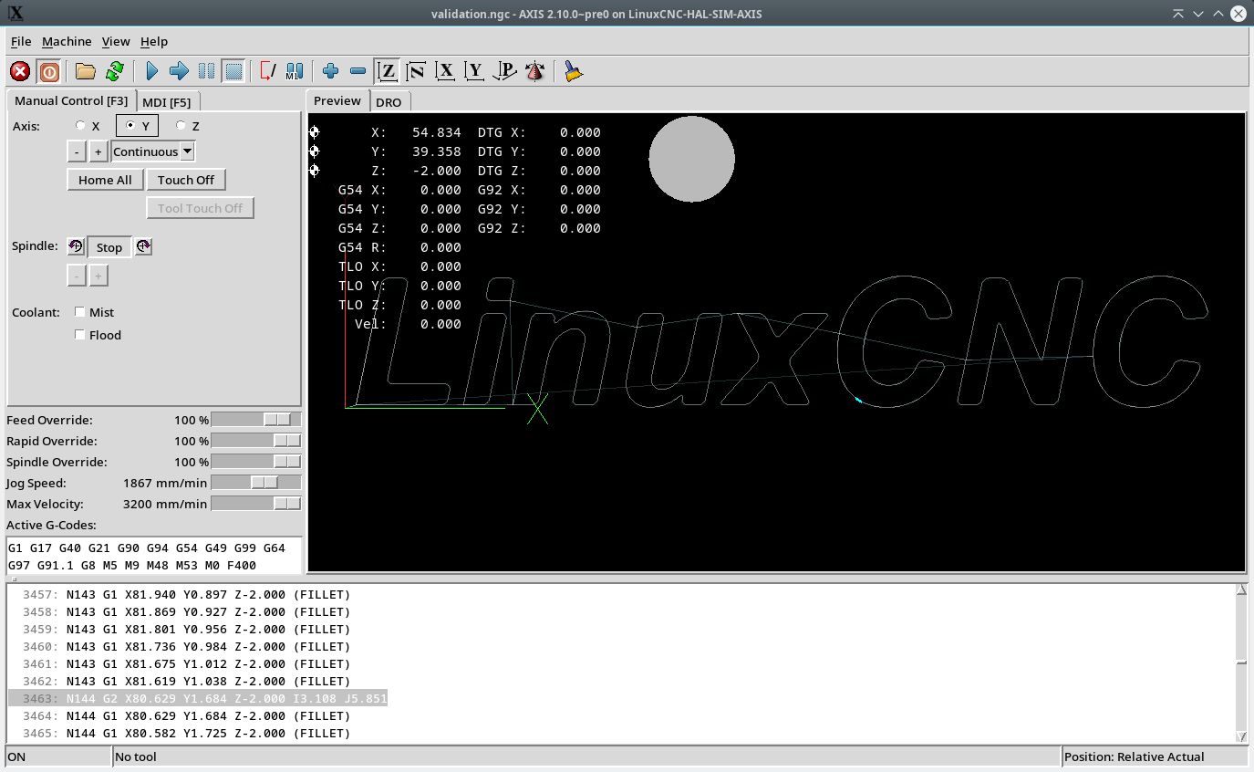Select X side view
The height and width of the screenshot is (772, 1254).
point(445,71)
